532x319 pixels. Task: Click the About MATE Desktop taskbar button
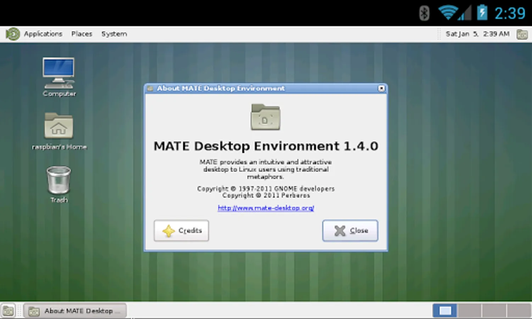coord(75,311)
